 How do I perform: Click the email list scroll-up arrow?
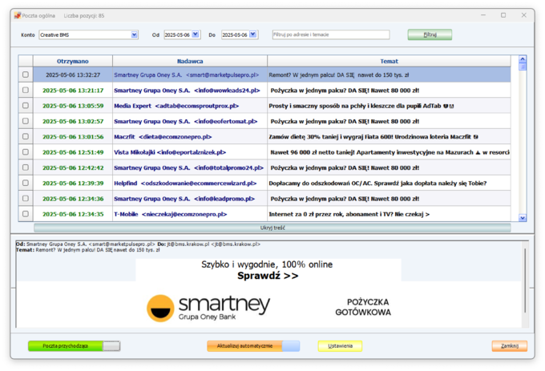pyautogui.click(x=523, y=59)
